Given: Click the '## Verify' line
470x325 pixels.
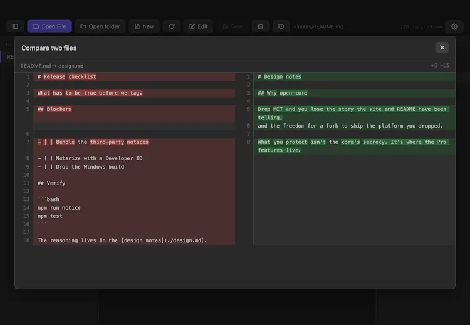Looking at the screenshot, I should pyautogui.click(x=134, y=183).
